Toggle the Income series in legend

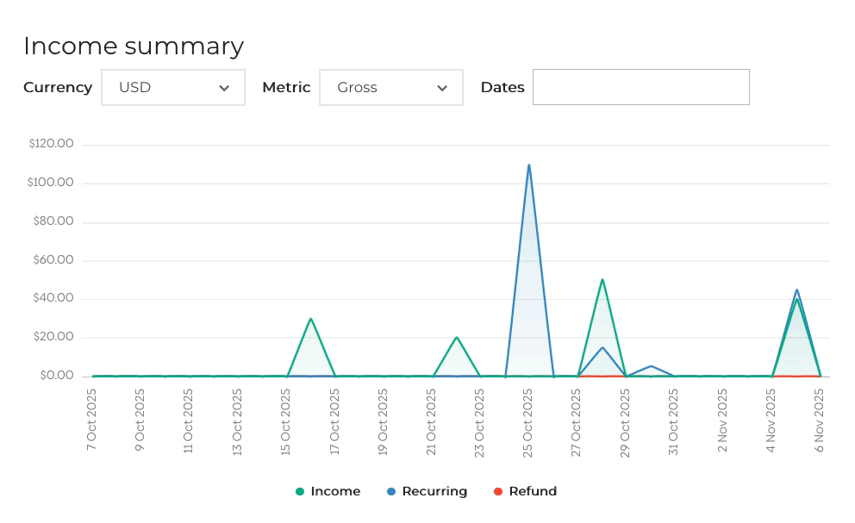(328, 491)
